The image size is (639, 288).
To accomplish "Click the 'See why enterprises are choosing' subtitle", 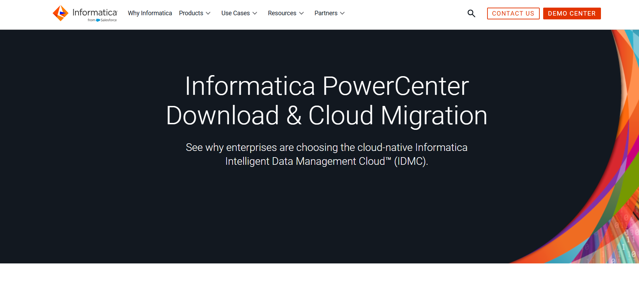I will click(x=327, y=147).
